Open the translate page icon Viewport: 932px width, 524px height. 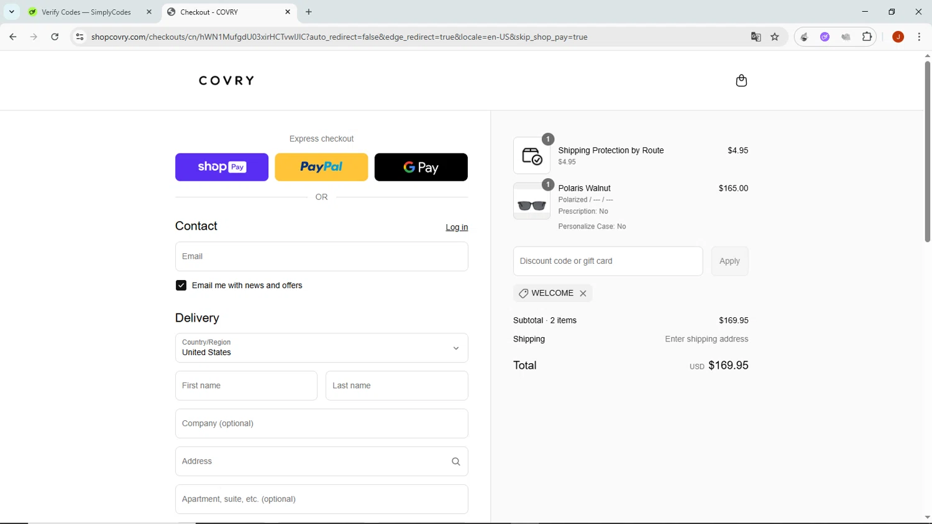756,37
